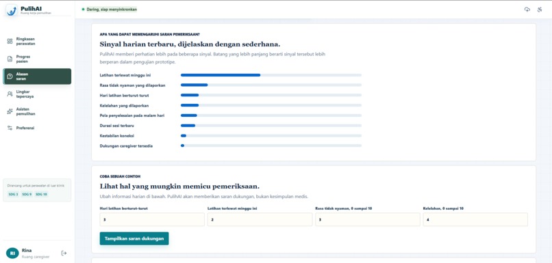
Task: Click the Alasan saran question icon
Action: (10, 77)
